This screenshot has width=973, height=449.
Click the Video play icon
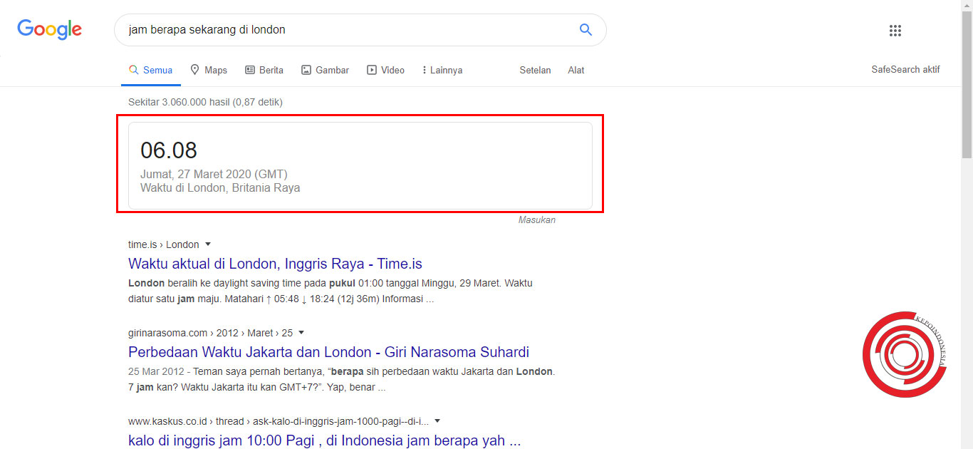(x=370, y=69)
